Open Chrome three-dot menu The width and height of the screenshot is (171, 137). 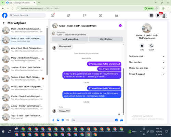[168, 9]
